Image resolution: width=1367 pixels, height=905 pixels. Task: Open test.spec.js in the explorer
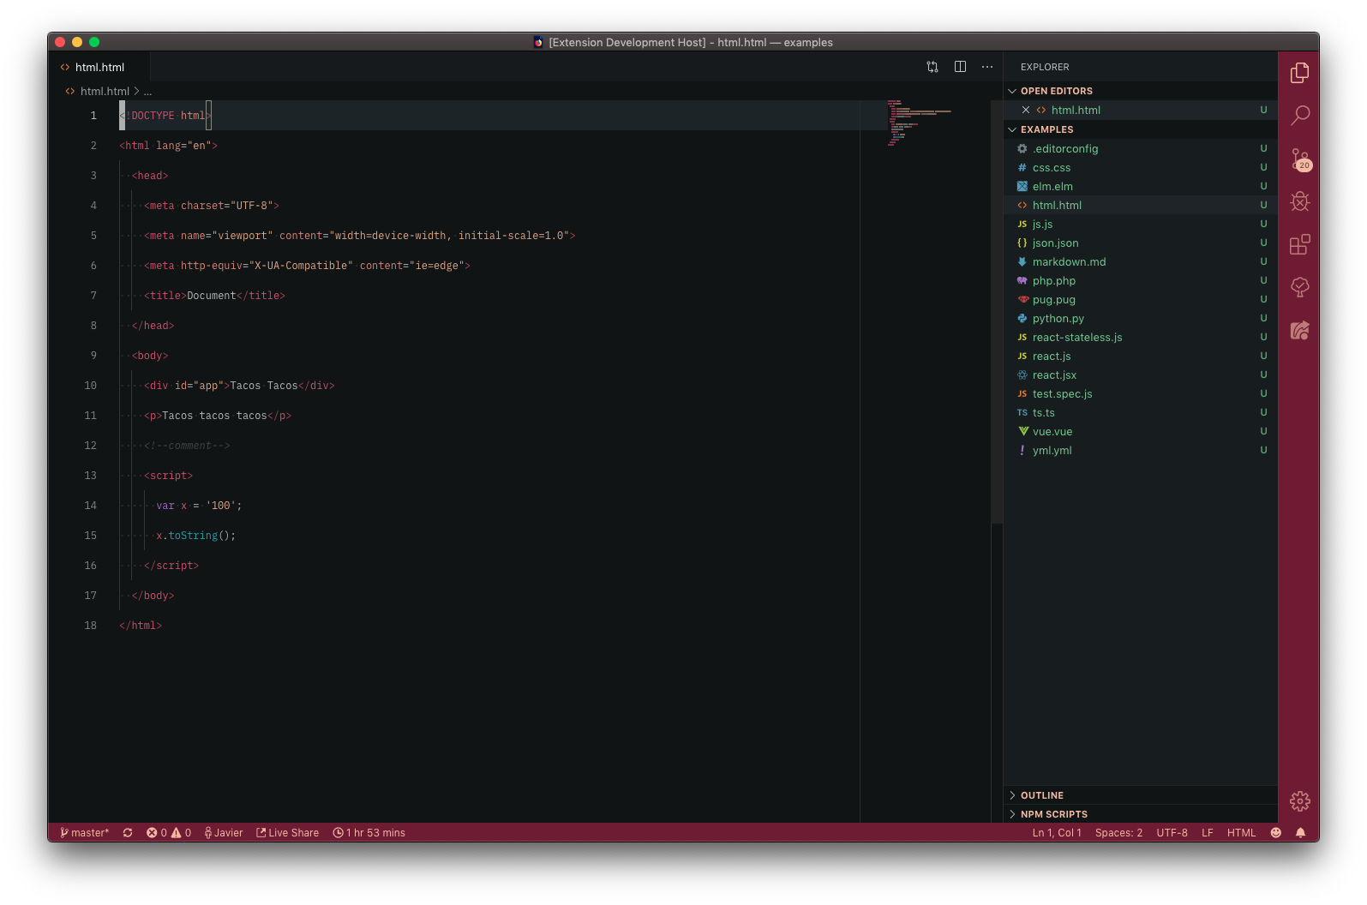[x=1140, y=393]
